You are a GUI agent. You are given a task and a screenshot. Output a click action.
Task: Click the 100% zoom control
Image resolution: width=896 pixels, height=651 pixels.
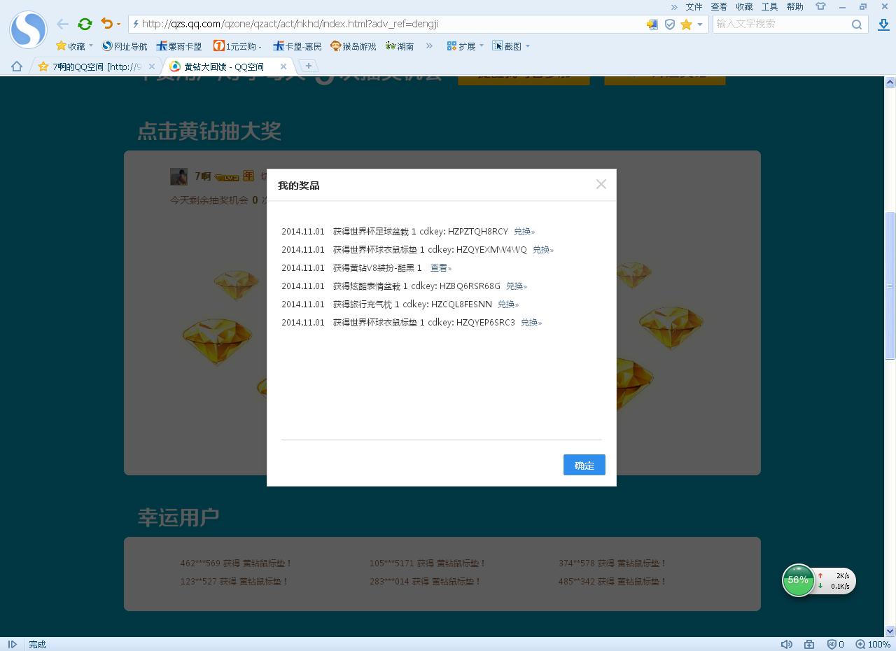click(x=873, y=644)
